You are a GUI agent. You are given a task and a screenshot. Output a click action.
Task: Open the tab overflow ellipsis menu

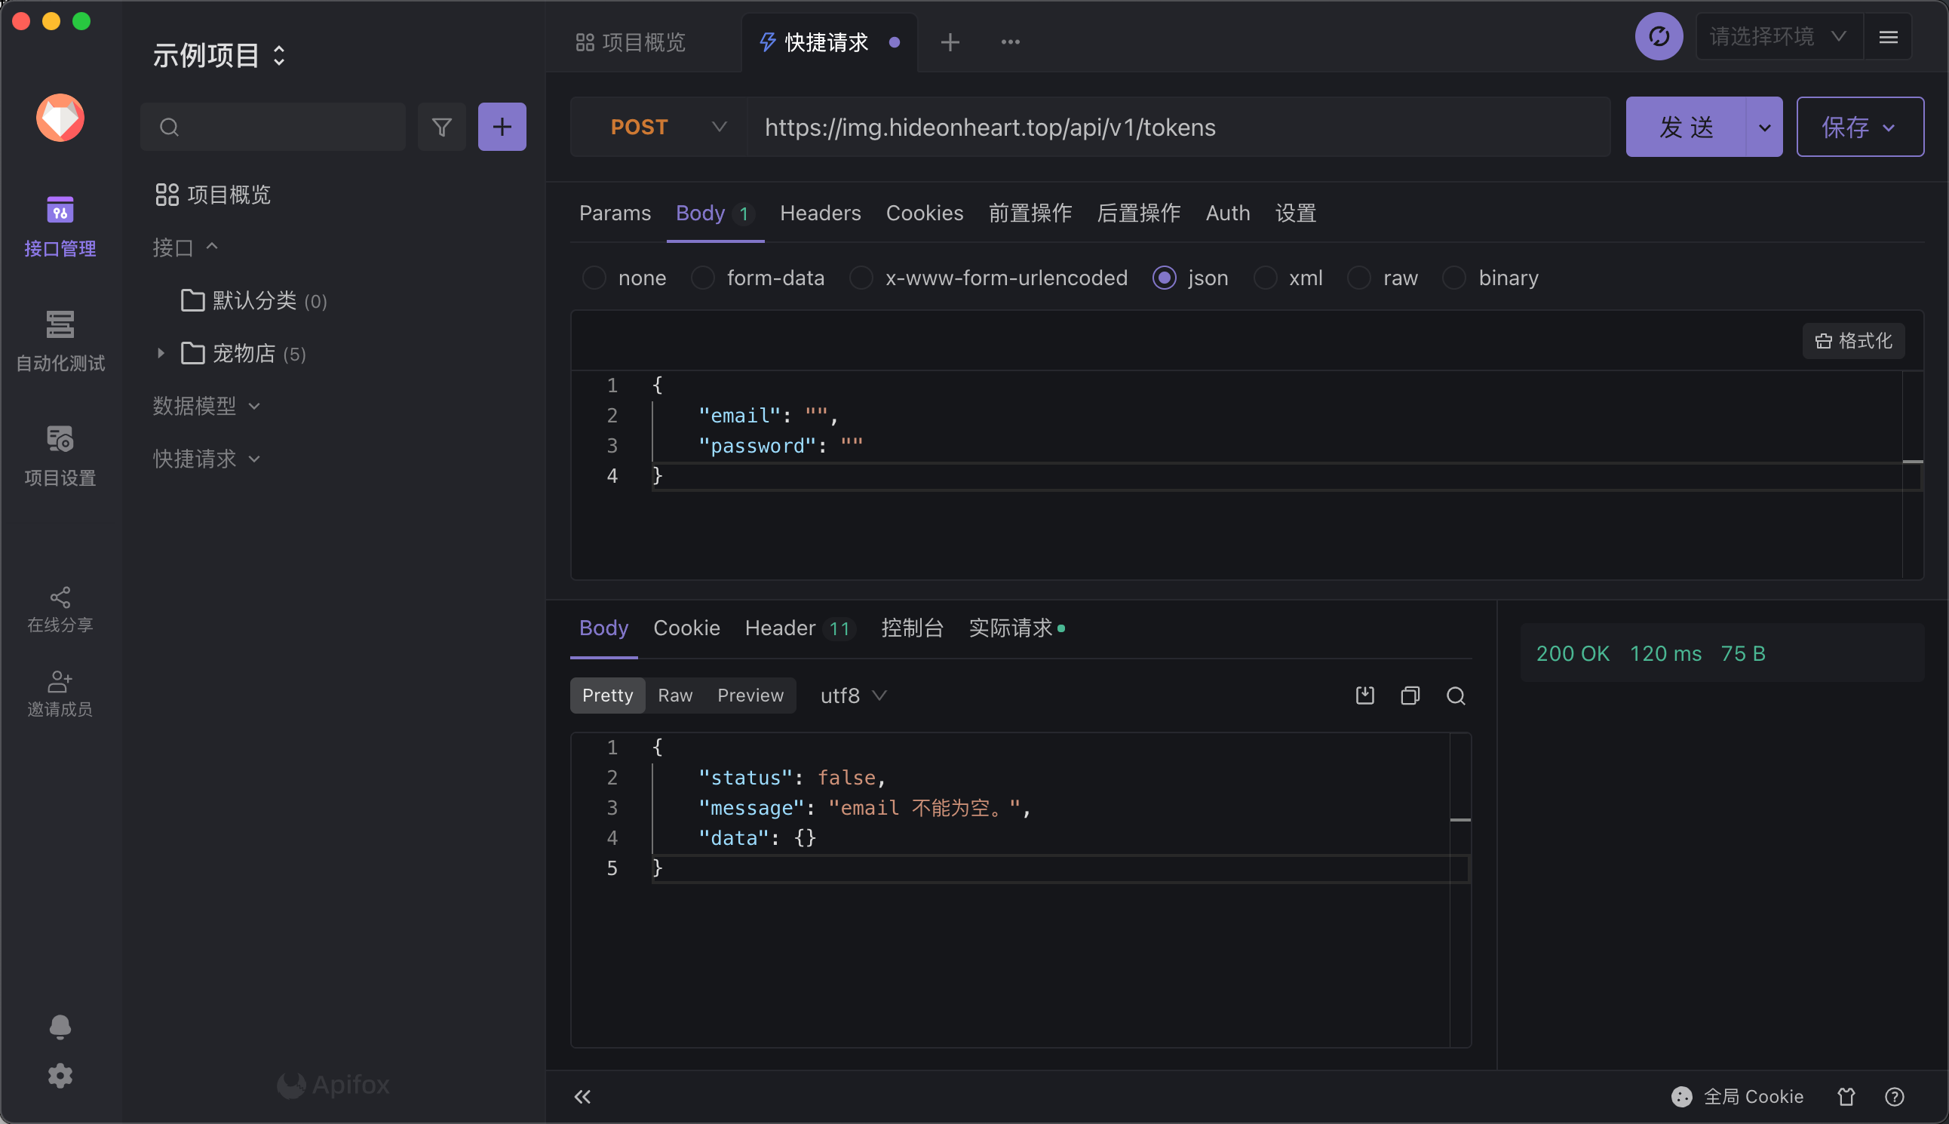[x=1011, y=41]
